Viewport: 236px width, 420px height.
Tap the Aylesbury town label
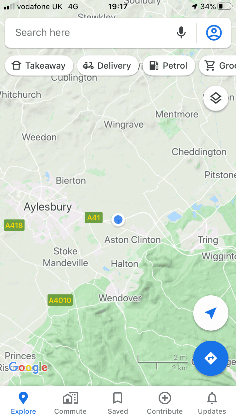[48, 207]
